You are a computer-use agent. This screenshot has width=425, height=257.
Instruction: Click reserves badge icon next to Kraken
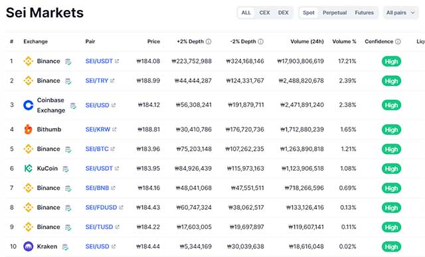[65, 247]
